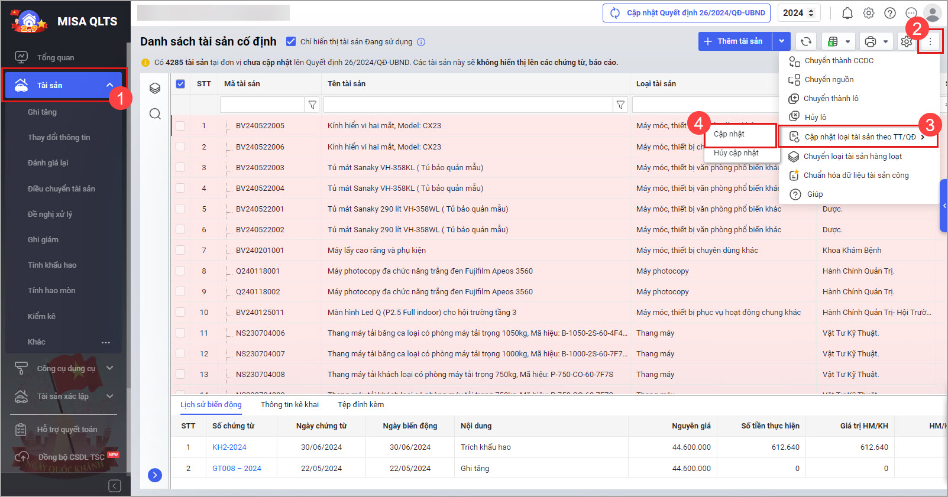Click the print icon in the toolbar
Viewport: 948px width, 497px height.
click(870, 41)
